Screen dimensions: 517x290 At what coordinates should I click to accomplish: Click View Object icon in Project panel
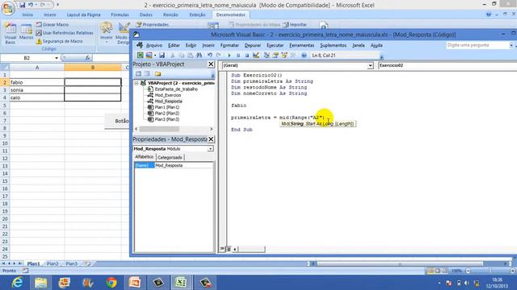[x=147, y=74]
